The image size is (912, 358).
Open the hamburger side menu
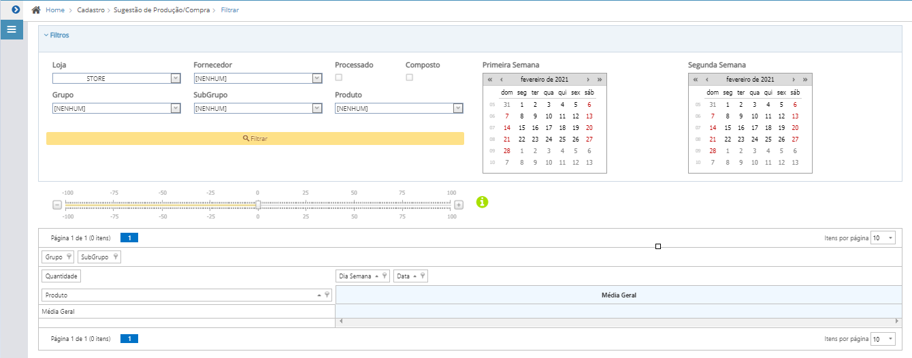coord(11,30)
